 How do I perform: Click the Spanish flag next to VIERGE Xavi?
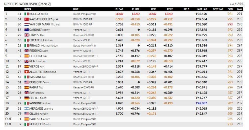[x=26, y=67]
